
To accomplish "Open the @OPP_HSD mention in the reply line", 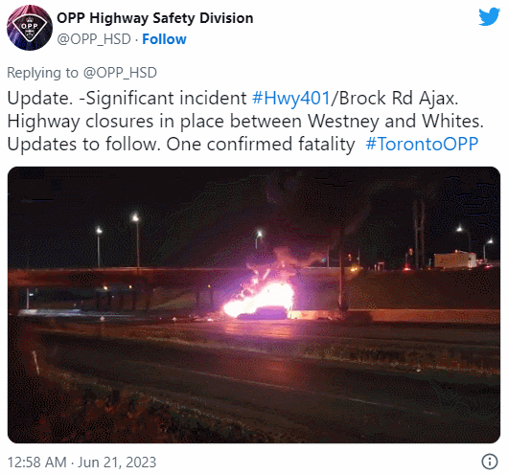I will tap(120, 73).
